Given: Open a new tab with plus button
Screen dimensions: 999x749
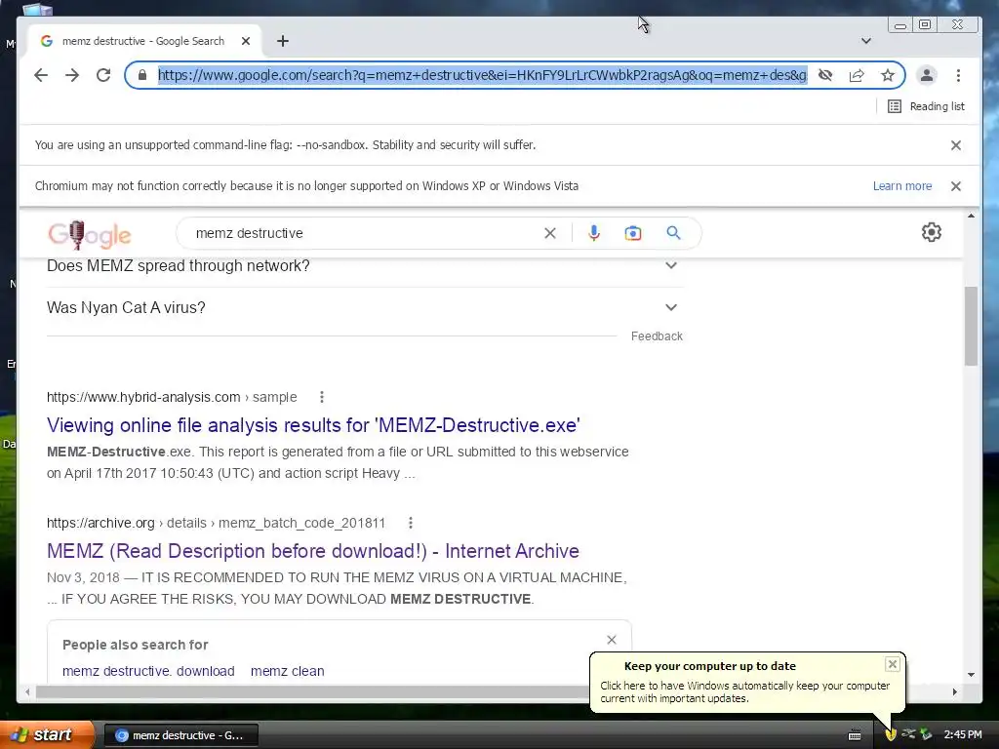Looking at the screenshot, I should pyautogui.click(x=283, y=41).
